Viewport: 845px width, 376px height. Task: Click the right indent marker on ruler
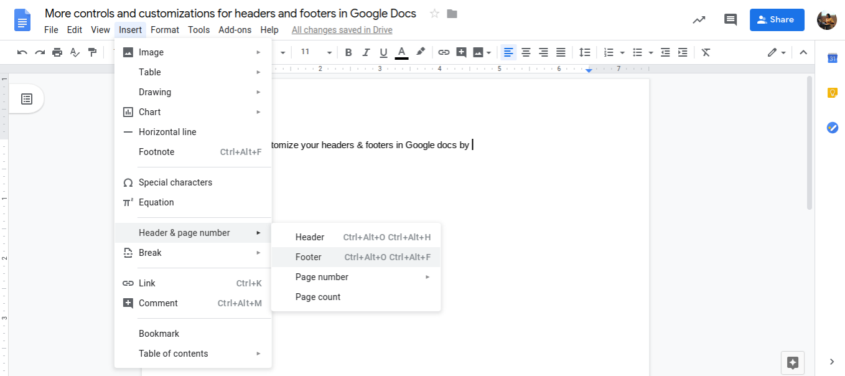589,70
